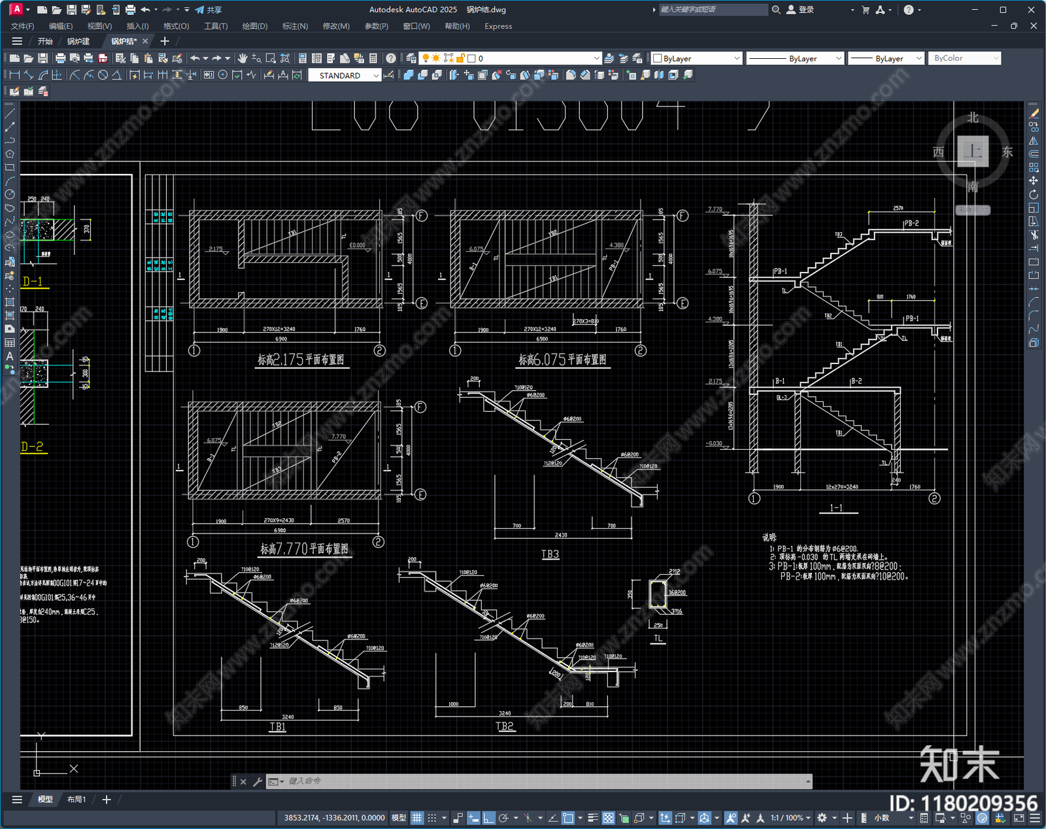
Task: Click the Solid Union icon
Action: [409, 75]
